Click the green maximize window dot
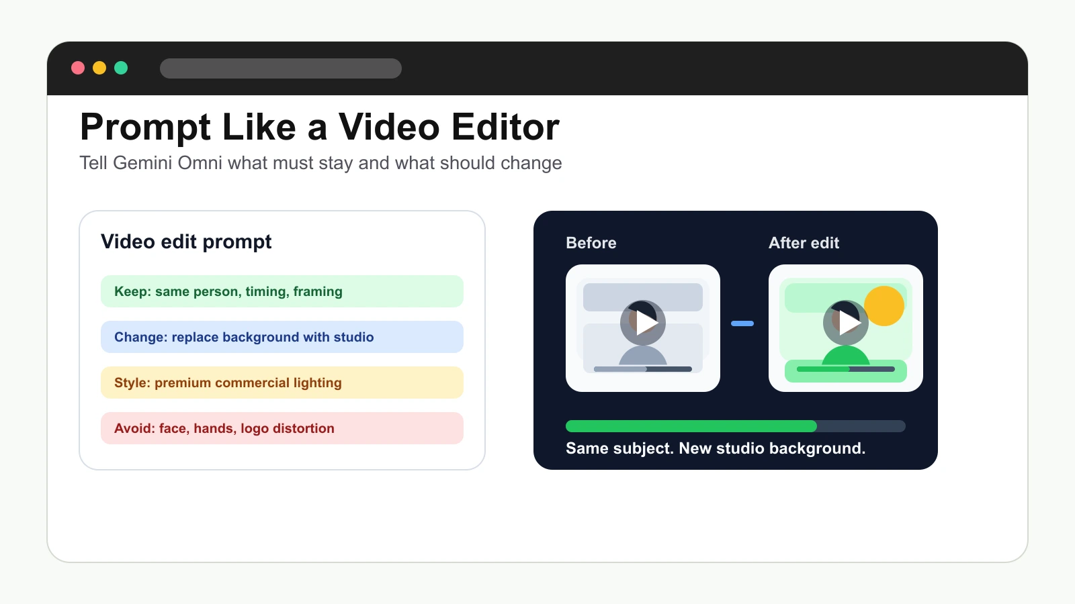Image resolution: width=1075 pixels, height=604 pixels. [121, 68]
